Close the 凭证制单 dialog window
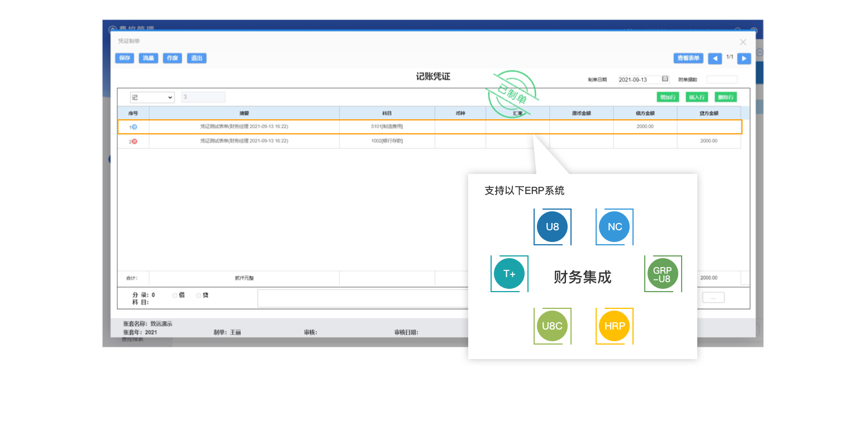Image resolution: width=866 pixels, height=431 pixels. pyautogui.click(x=743, y=42)
